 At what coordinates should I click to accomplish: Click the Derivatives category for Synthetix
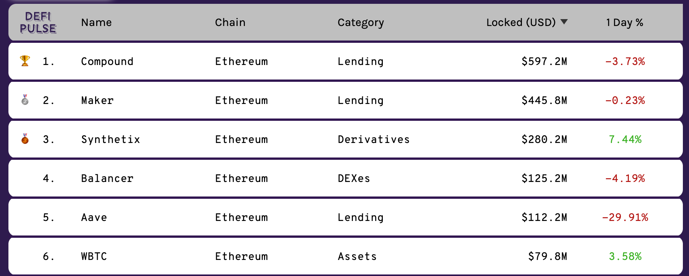[374, 140]
